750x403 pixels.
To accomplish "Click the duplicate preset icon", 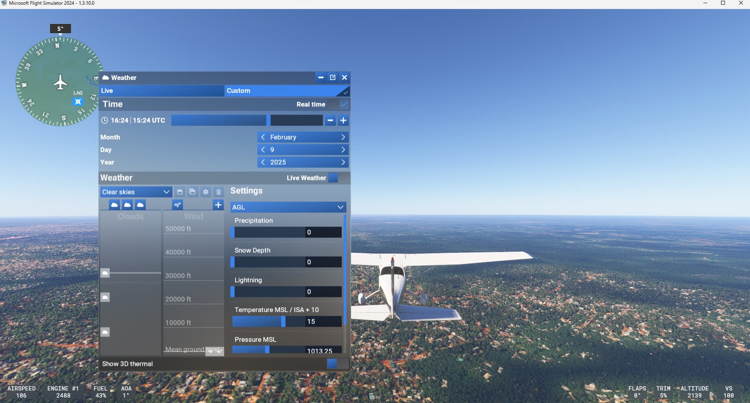I will coord(192,192).
